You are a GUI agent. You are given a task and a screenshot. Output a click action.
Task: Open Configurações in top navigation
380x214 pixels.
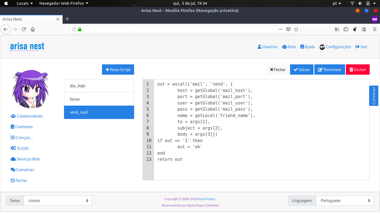335,47
